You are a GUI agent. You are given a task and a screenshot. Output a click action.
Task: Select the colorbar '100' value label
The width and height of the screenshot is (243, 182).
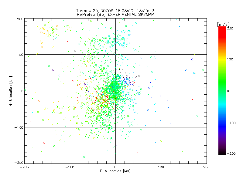tap(230, 59)
